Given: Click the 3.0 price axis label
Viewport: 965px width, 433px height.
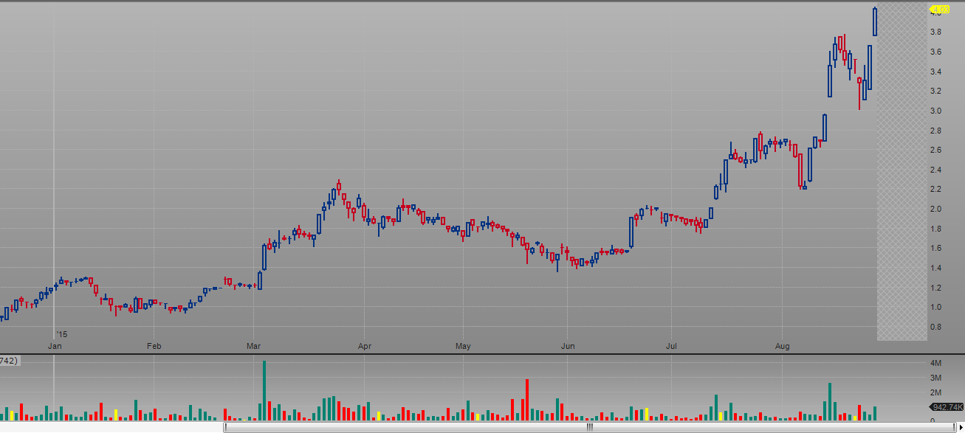Looking at the screenshot, I should pos(935,111).
